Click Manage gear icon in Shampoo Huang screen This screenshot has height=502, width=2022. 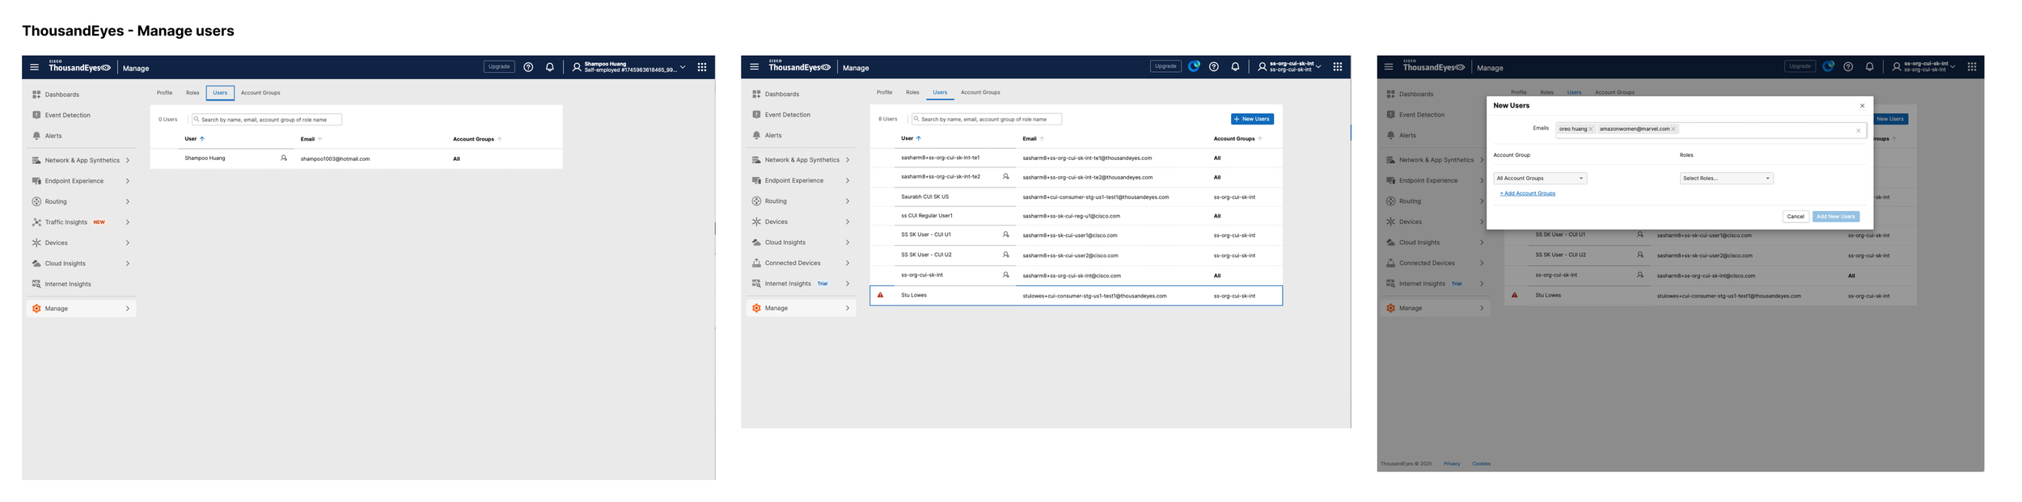point(36,309)
